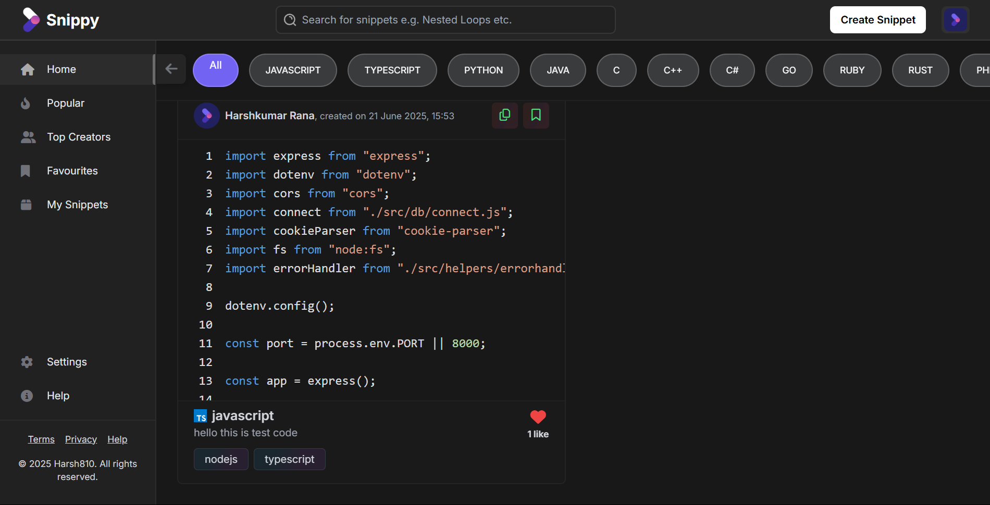Filter snippets by JAVA
The width and height of the screenshot is (990, 505).
coord(558,70)
